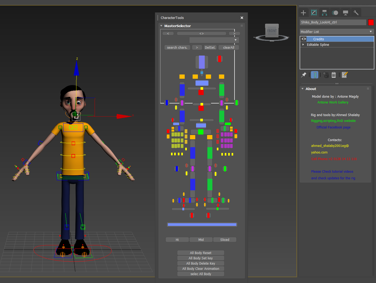
Task: Open the Antone Work Gallery link
Action: coord(333,102)
